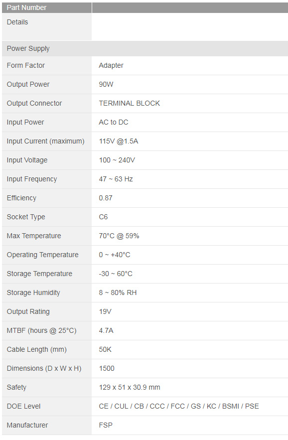
Task: Click the Socket Type C6 value
Action: tap(103, 217)
